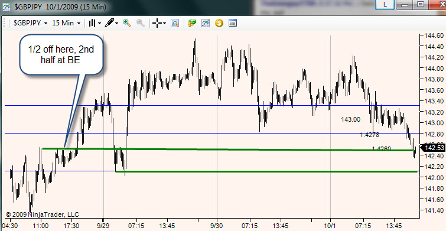Click the 143.00 text label on chart

351,119
